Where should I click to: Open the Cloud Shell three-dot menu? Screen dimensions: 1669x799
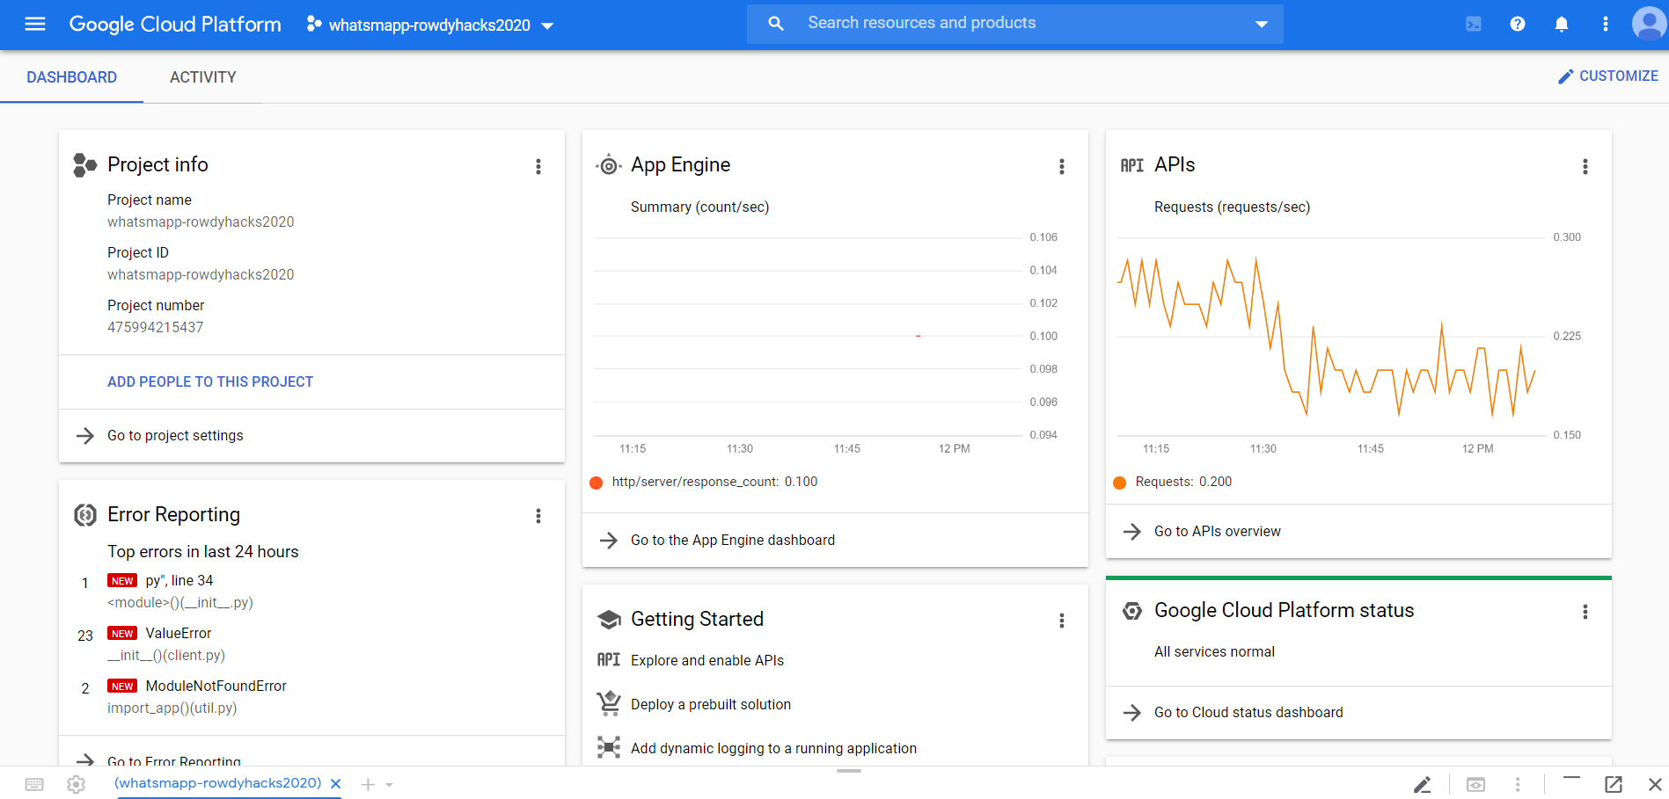click(1518, 784)
